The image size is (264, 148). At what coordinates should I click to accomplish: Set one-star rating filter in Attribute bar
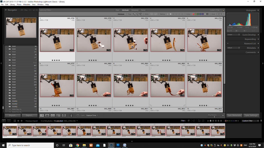170,14
